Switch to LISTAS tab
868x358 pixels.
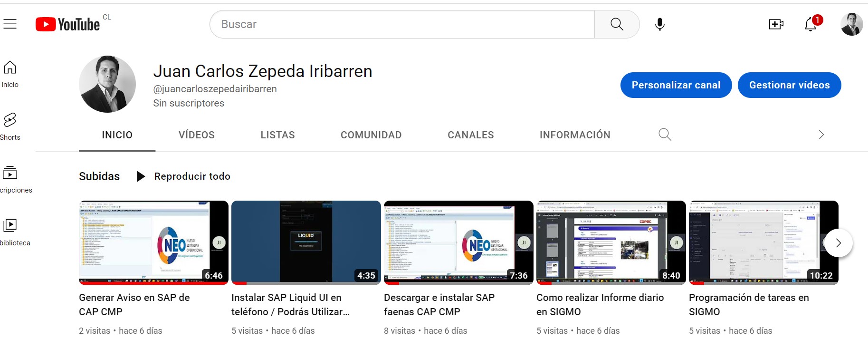(277, 135)
